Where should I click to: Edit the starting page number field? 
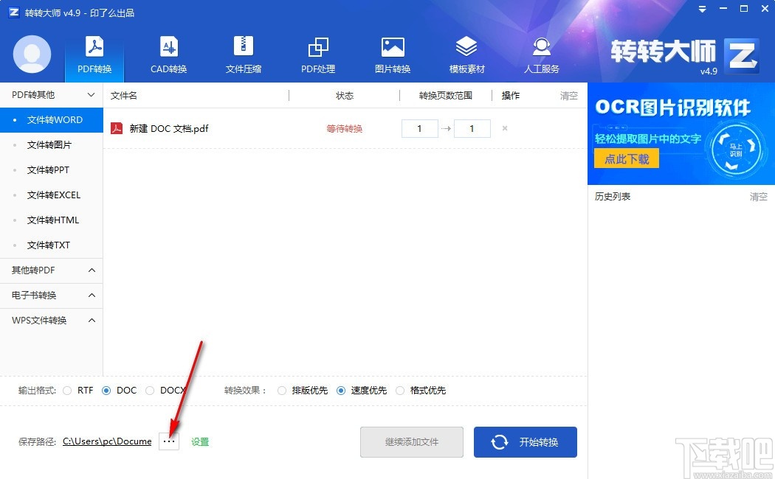(x=419, y=128)
